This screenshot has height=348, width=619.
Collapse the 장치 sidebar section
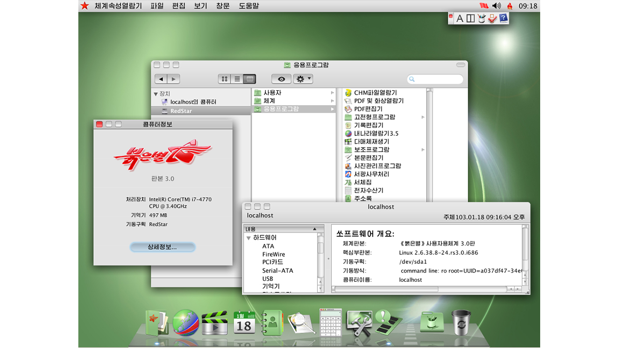[x=156, y=94]
